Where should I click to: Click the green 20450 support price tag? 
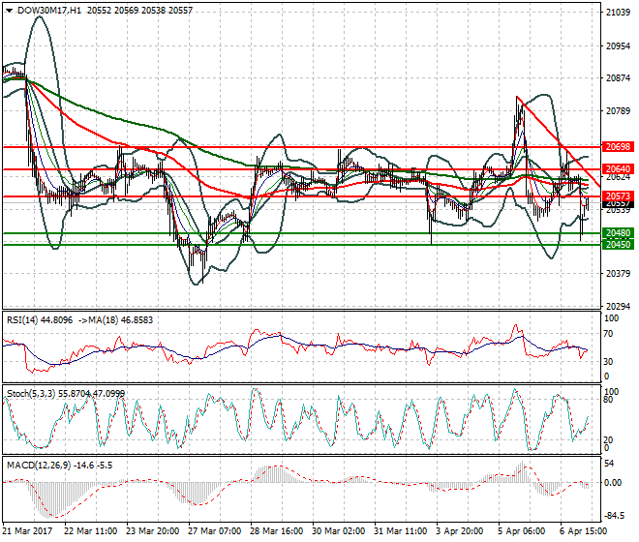click(617, 245)
